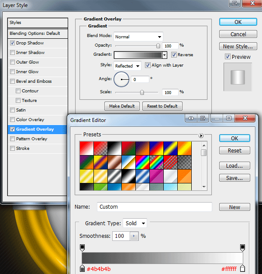Screen dimensions: 262x274
Task: Select the black-to-white preset gradient
Action: click(x=114, y=149)
